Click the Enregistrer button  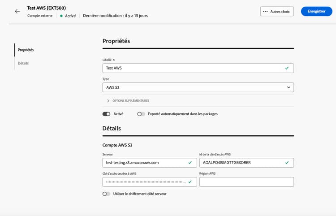(x=316, y=11)
